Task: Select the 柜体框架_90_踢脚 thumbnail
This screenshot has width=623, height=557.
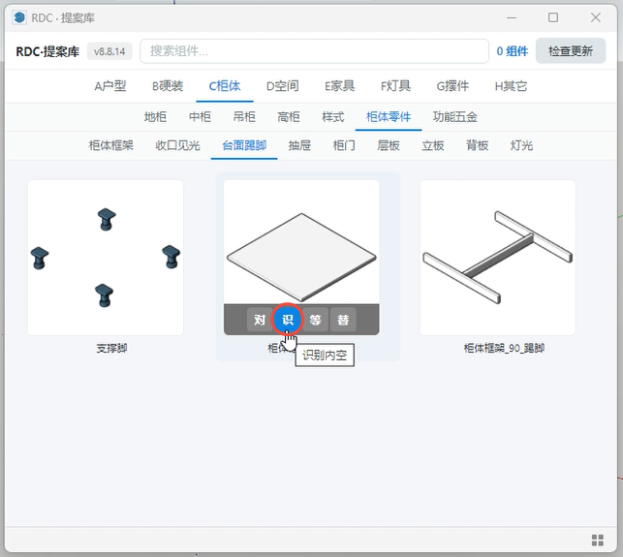Action: click(497, 258)
